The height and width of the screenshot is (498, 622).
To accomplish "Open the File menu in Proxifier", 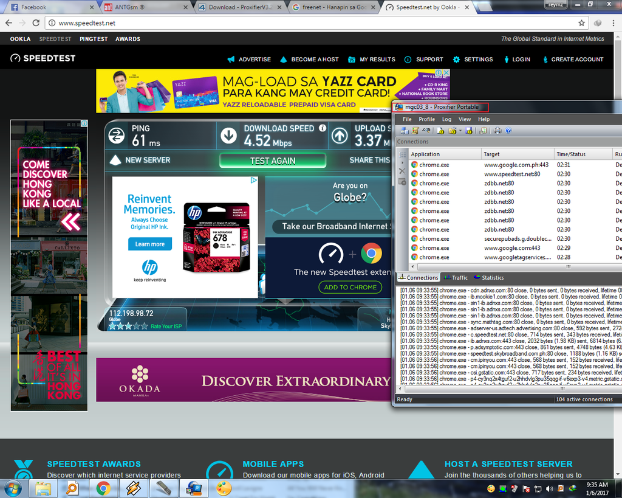I will point(407,119).
